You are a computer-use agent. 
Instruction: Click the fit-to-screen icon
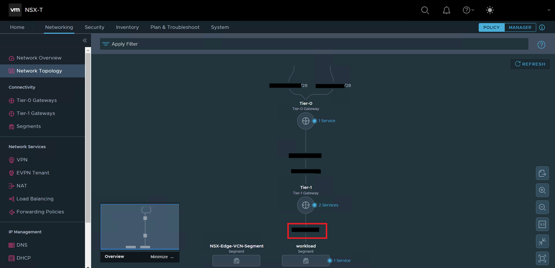542,259
